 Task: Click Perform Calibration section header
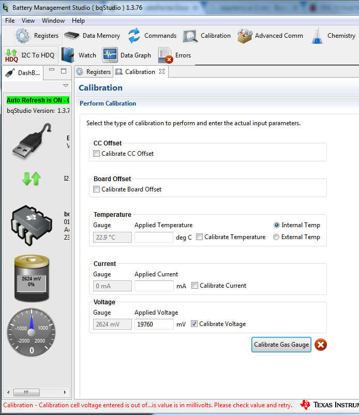point(108,103)
